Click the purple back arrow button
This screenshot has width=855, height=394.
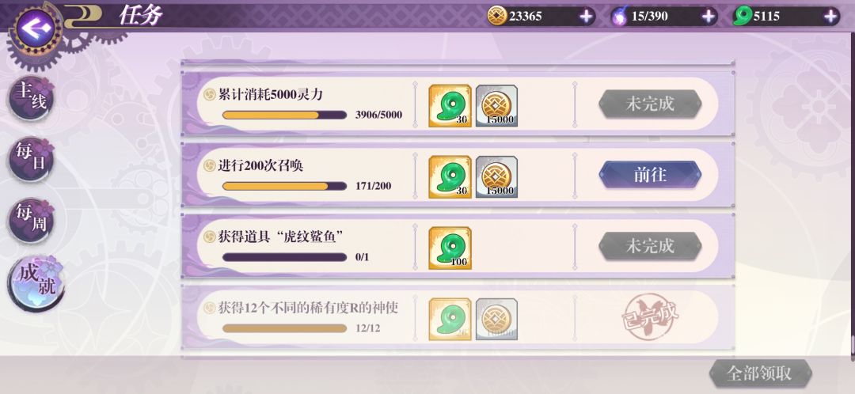(36, 28)
